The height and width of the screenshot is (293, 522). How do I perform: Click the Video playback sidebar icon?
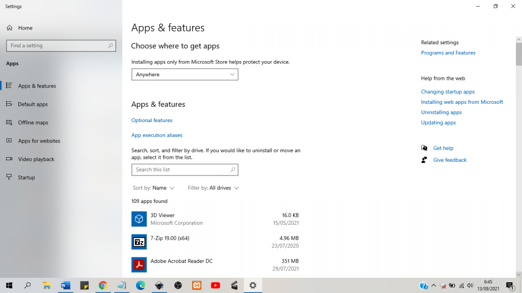click(9, 159)
